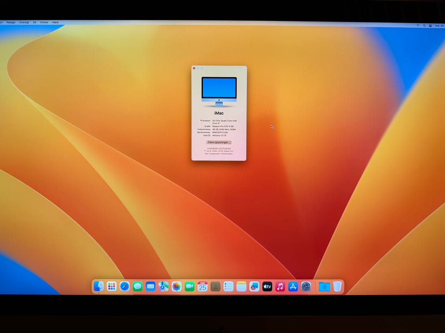Click the iMac title text
Image resolution: width=445 pixels, height=333 pixels.
click(219, 113)
